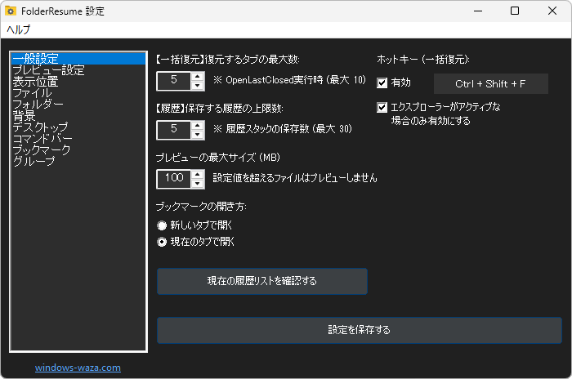Decrease the max restore tabs spinner value
Screen dimensions: 572x379
[198, 86]
